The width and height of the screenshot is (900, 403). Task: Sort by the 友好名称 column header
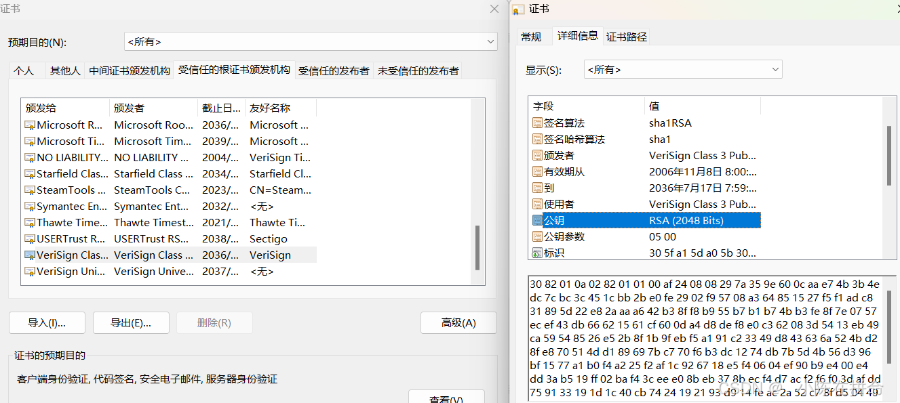click(281, 108)
